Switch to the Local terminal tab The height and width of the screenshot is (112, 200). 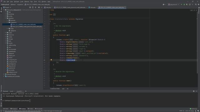click(x=12, y=91)
